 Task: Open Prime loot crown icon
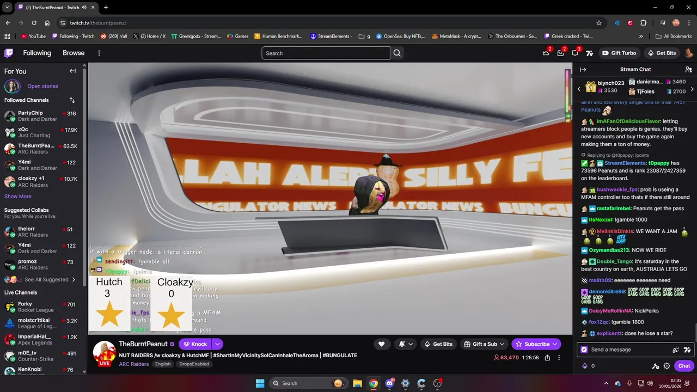(x=546, y=53)
